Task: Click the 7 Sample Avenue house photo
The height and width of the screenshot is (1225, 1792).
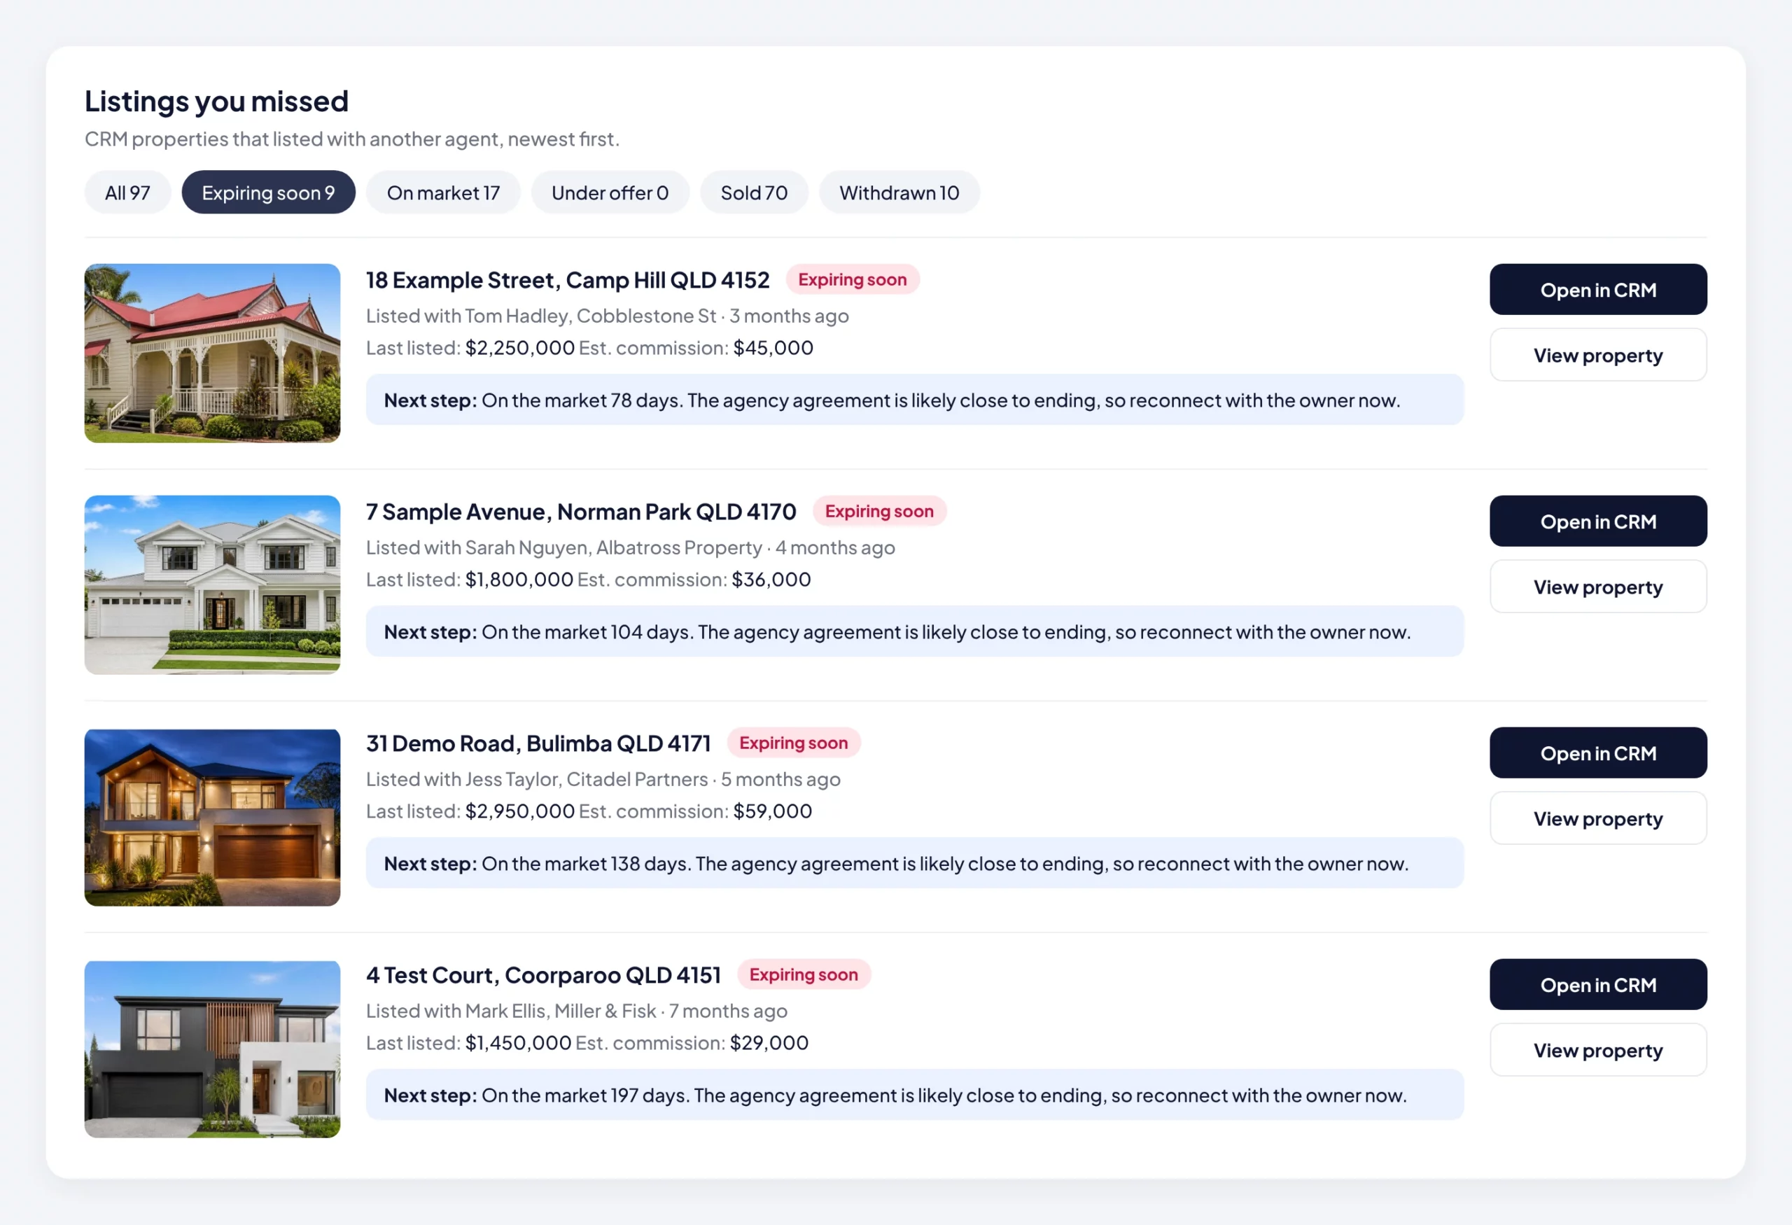Action: [212, 585]
